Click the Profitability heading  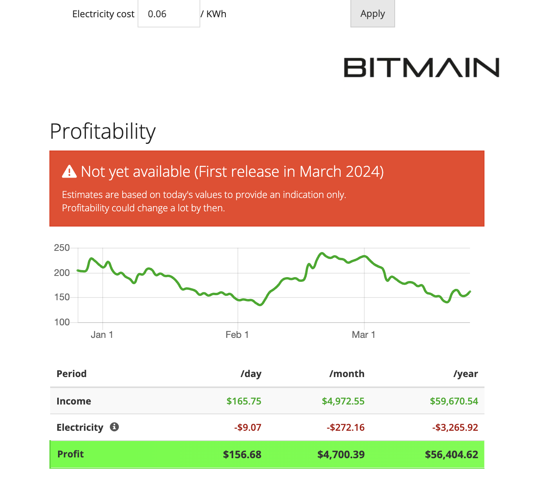coord(103,132)
